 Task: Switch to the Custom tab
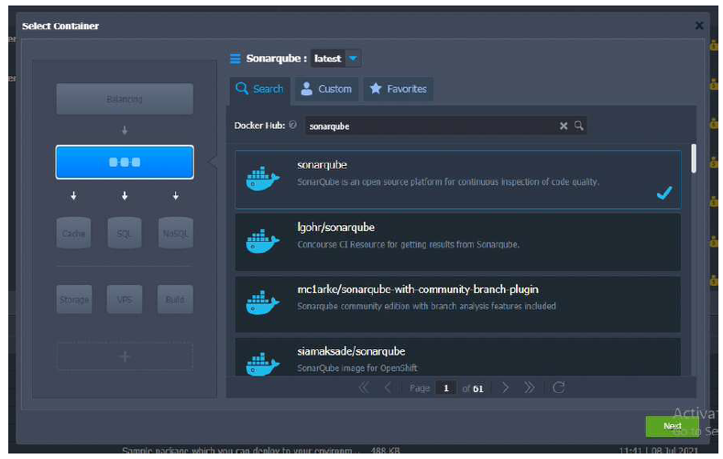point(326,89)
